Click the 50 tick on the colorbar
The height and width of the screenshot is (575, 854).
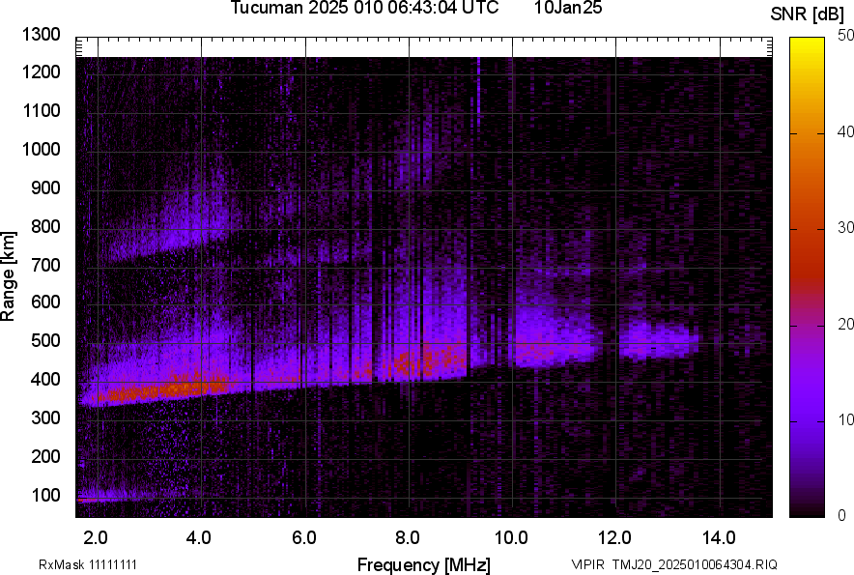pos(846,35)
